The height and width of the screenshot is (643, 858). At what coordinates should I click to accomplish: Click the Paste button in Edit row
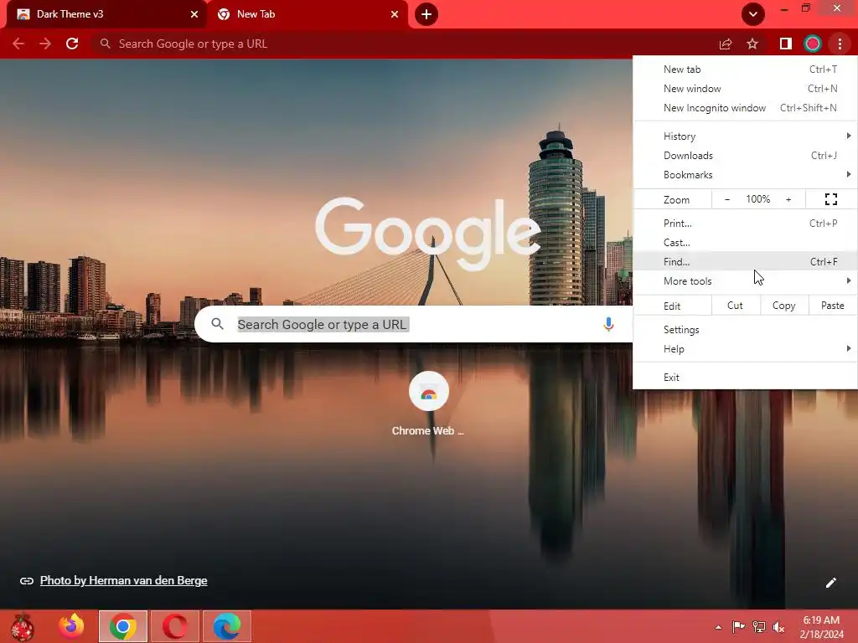832,306
